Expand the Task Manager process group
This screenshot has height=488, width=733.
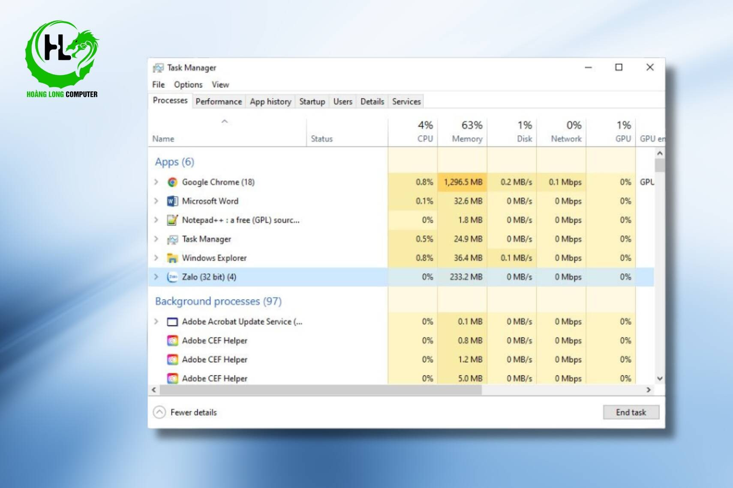pyautogui.click(x=156, y=239)
